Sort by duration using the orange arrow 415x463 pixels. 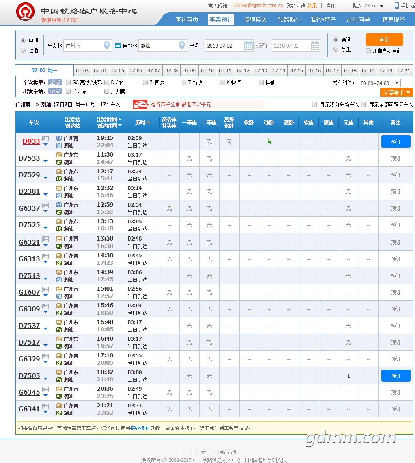[148, 122]
